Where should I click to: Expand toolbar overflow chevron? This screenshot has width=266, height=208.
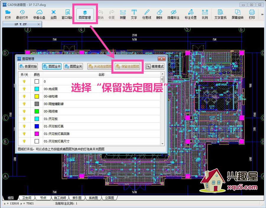pyautogui.click(x=262, y=15)
